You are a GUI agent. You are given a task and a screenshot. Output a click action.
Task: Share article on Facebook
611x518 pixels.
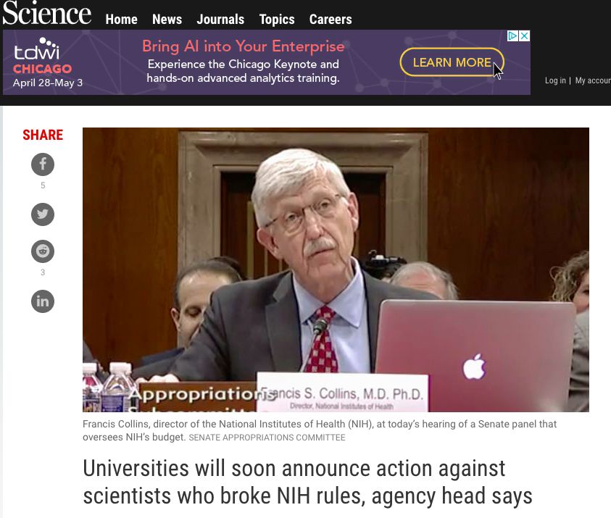click(x=43, y=164)
